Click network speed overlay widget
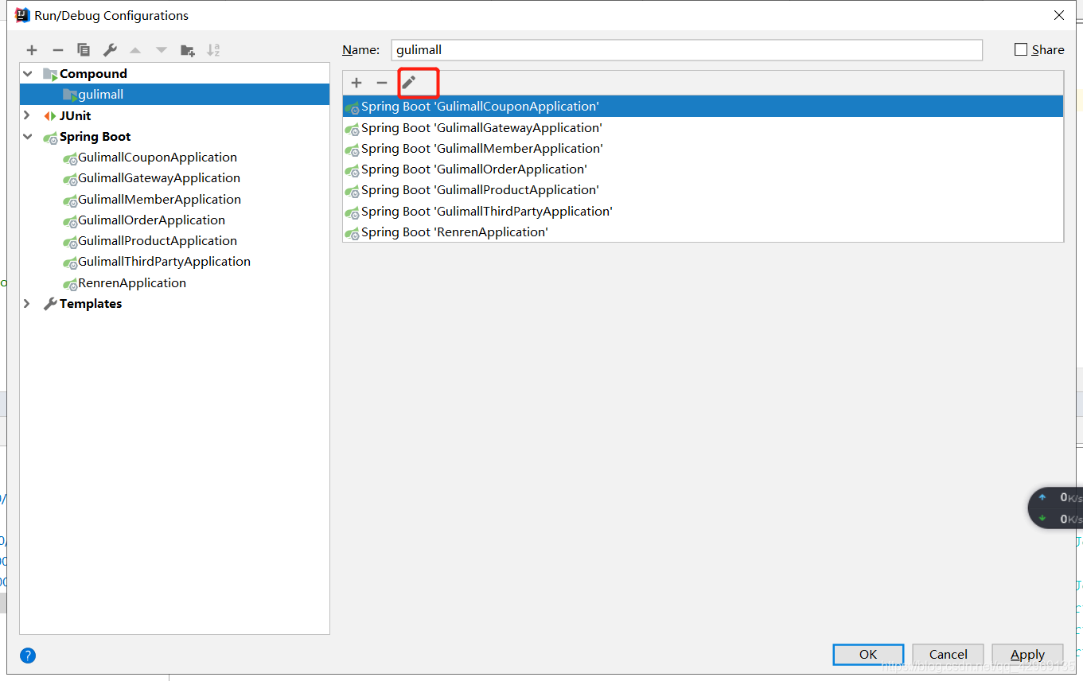This screenshot has width=1083, height=681. click(1055, 508)
